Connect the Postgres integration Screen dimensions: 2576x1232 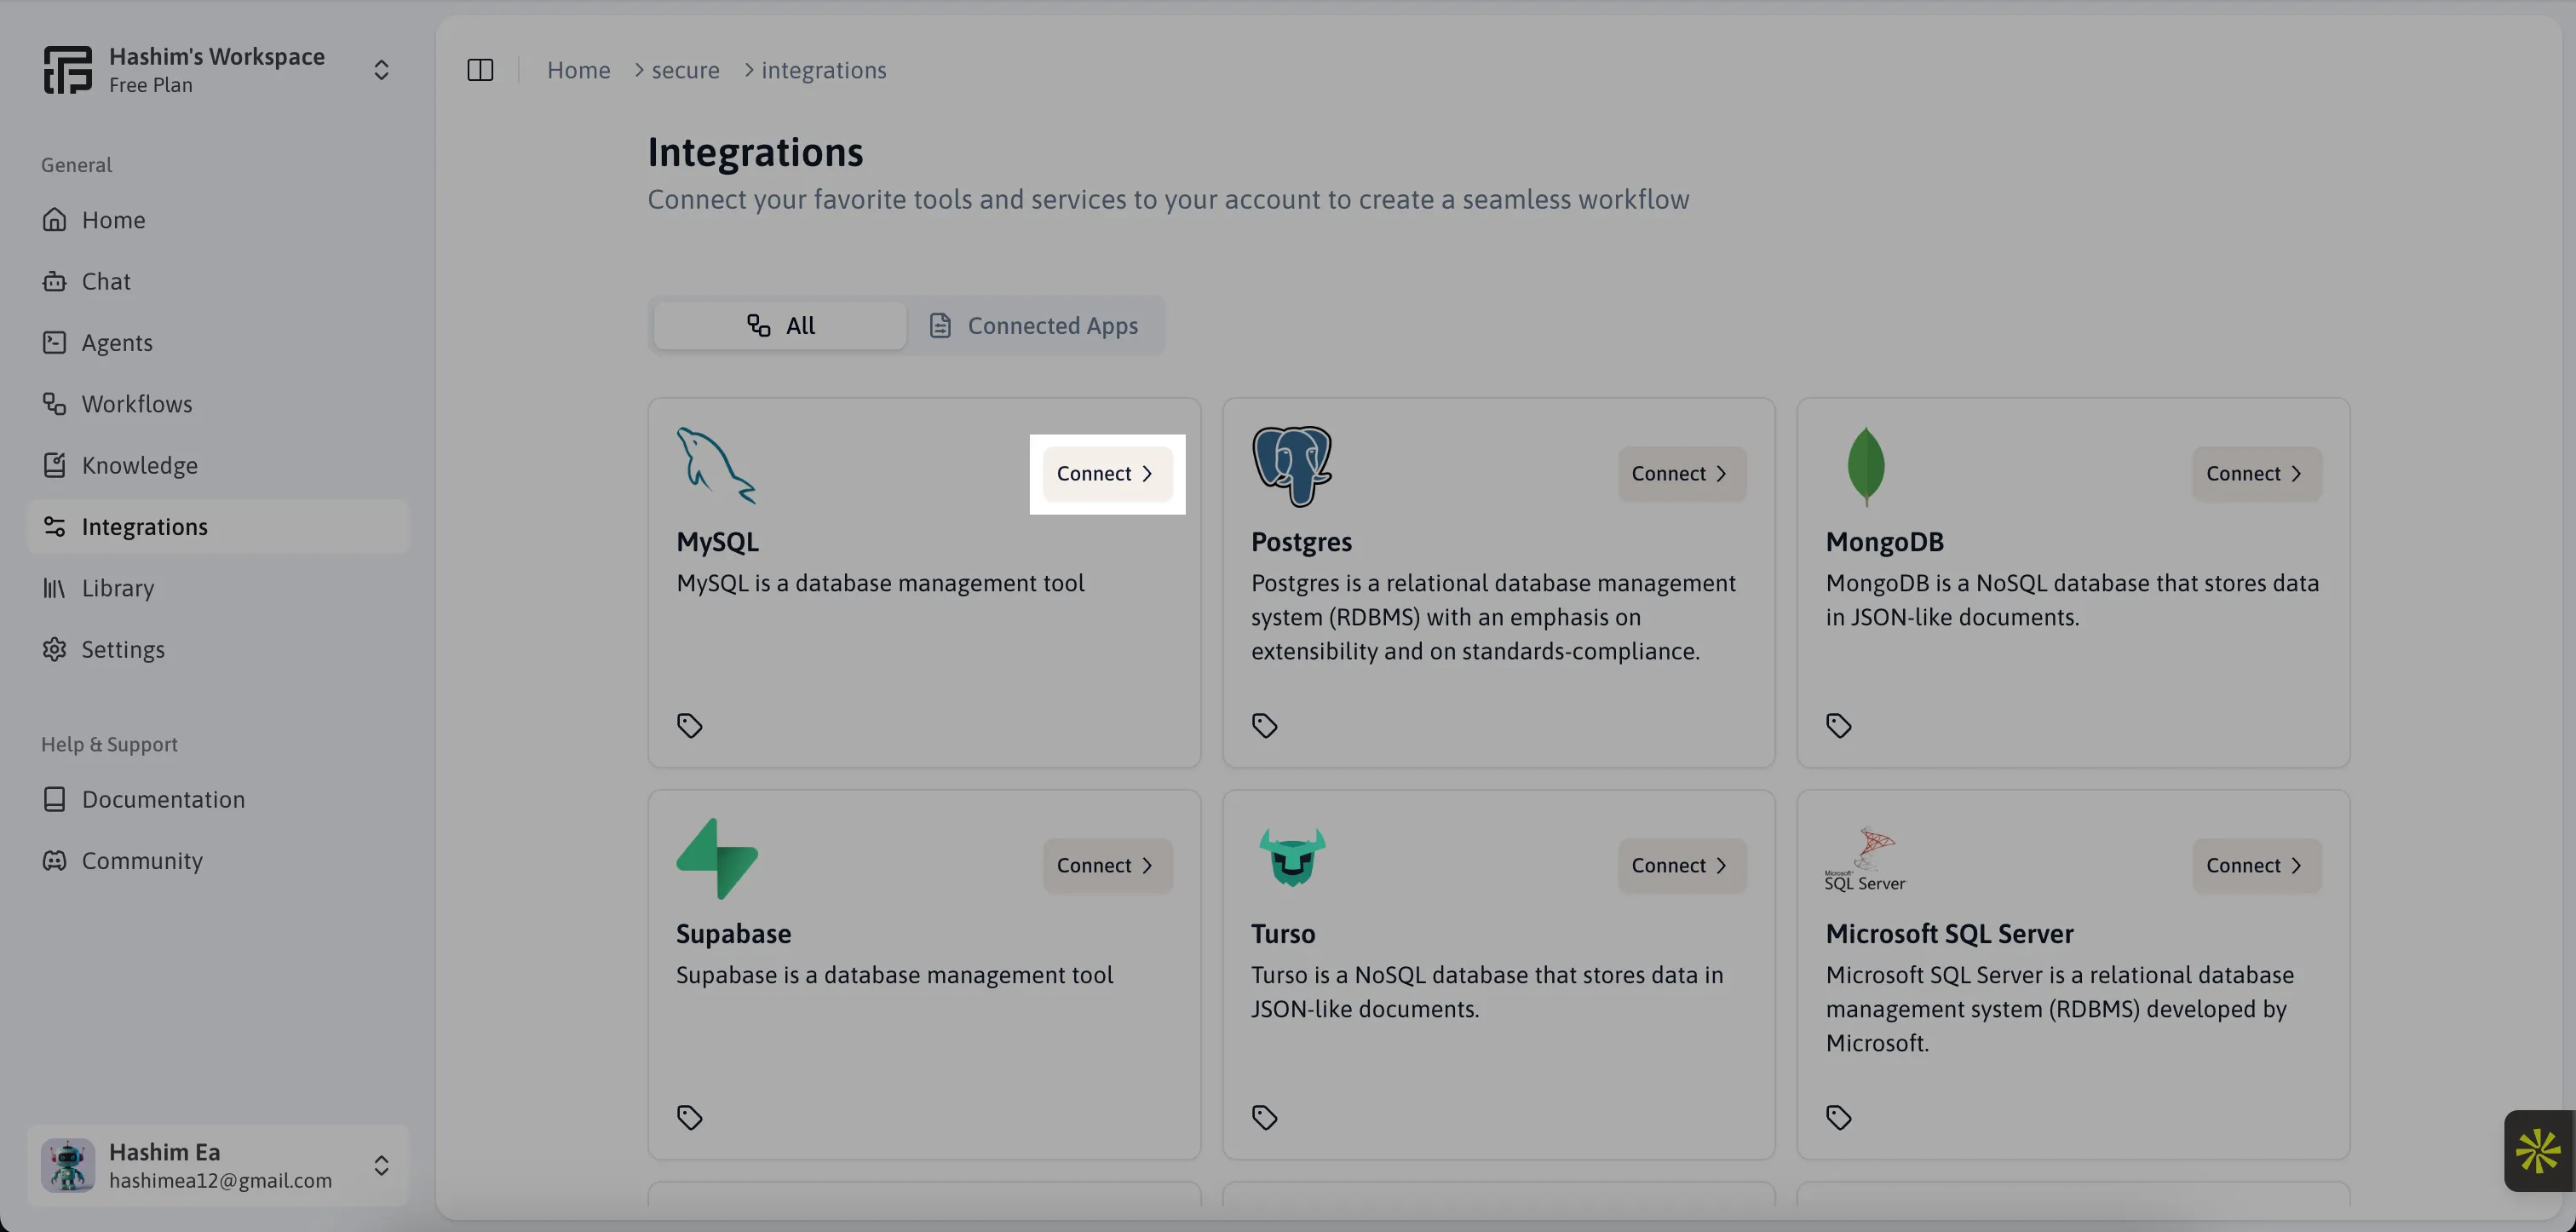click(x=1682, y=474)
